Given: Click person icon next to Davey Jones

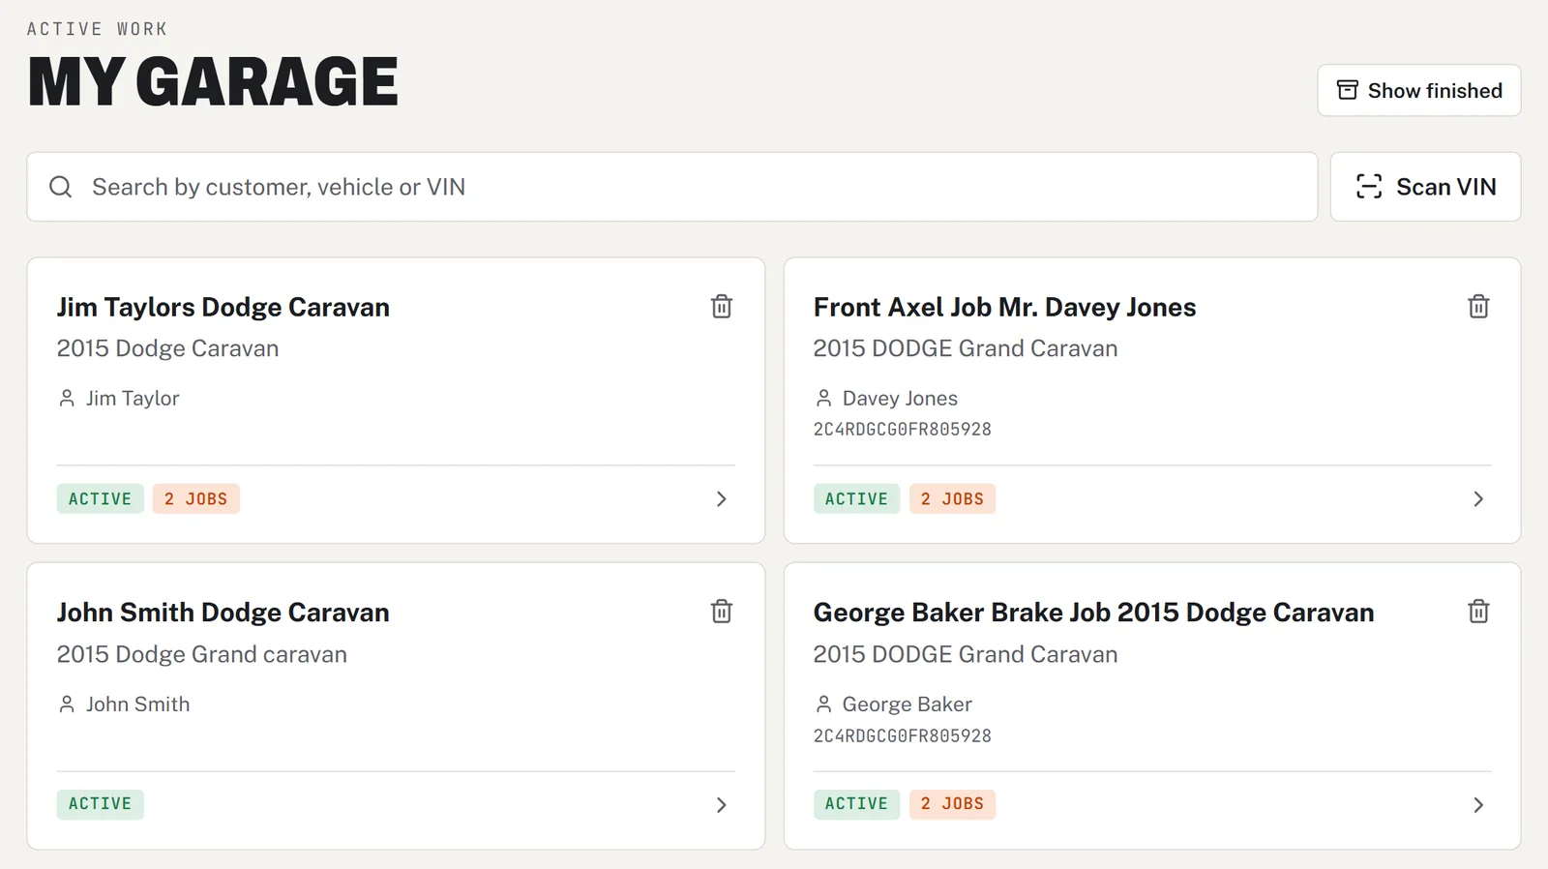Looking at the screenshot, I should click(823, 399).
